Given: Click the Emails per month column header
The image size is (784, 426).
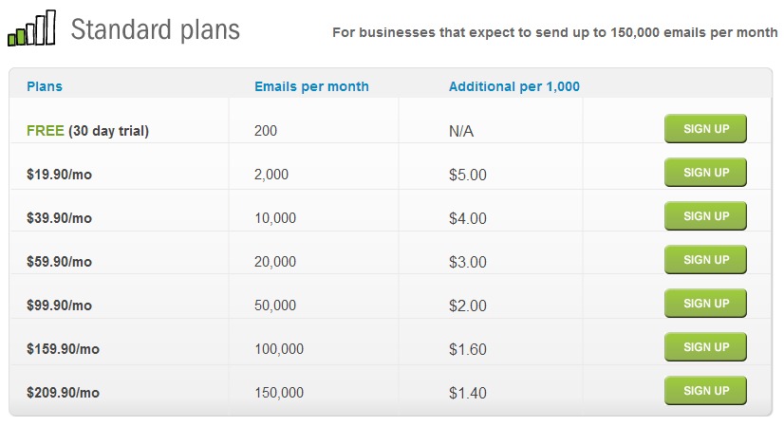Looking at the screenshot, I should pos(311,86).
